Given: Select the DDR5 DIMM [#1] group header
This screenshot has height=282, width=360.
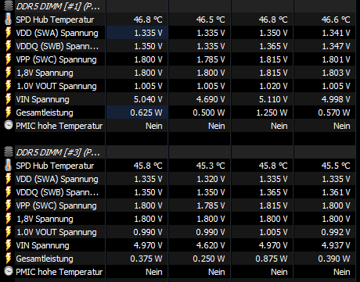Looking at the screenshot, I should pyautogui.click(x=58, y=6).
